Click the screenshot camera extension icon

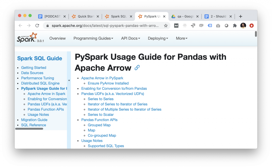(x=218, y=26)
